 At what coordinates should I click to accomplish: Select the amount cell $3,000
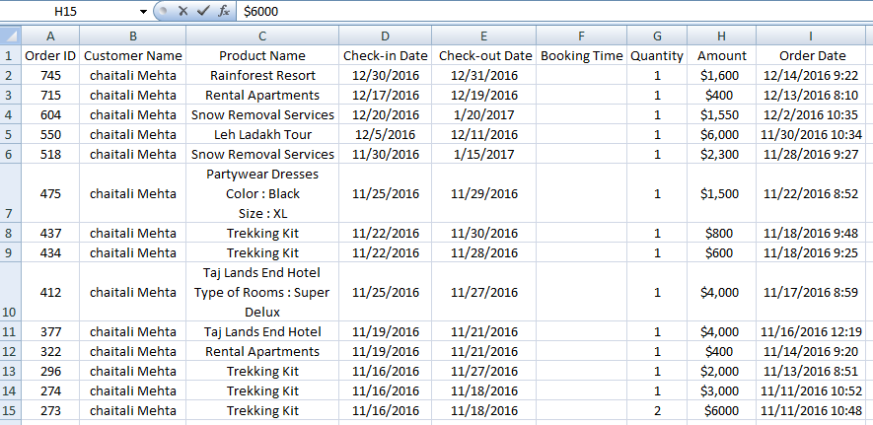721,390
